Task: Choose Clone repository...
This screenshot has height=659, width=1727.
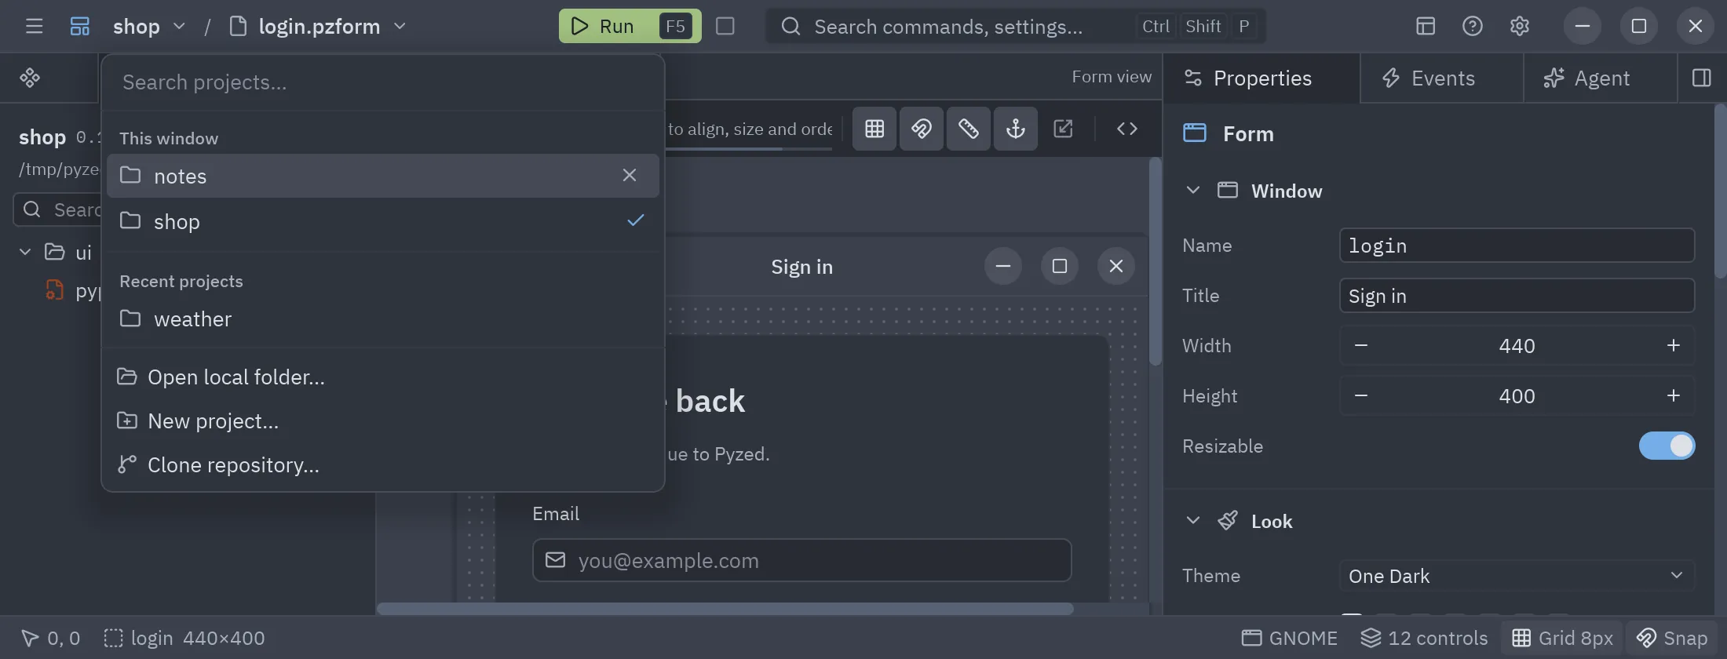Action: tap(382, 464)
